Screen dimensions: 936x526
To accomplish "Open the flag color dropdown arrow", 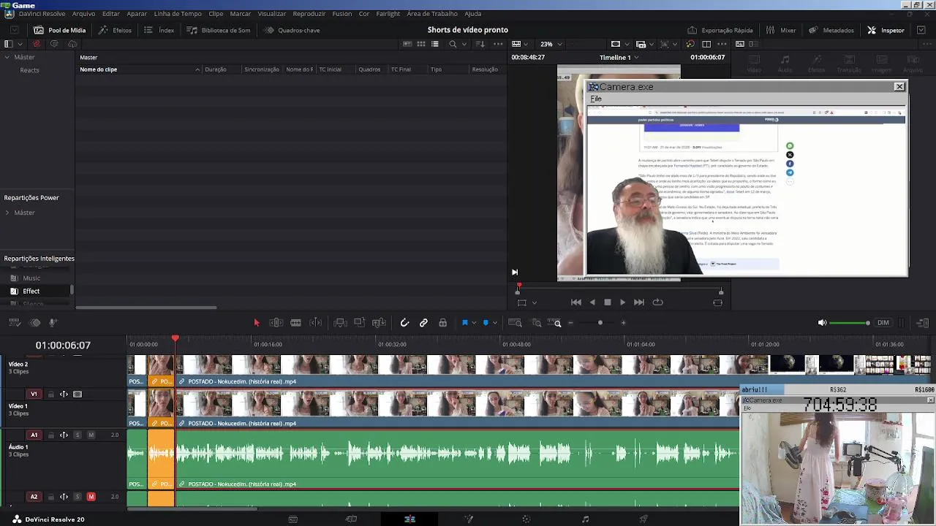I will pos(474,323).
